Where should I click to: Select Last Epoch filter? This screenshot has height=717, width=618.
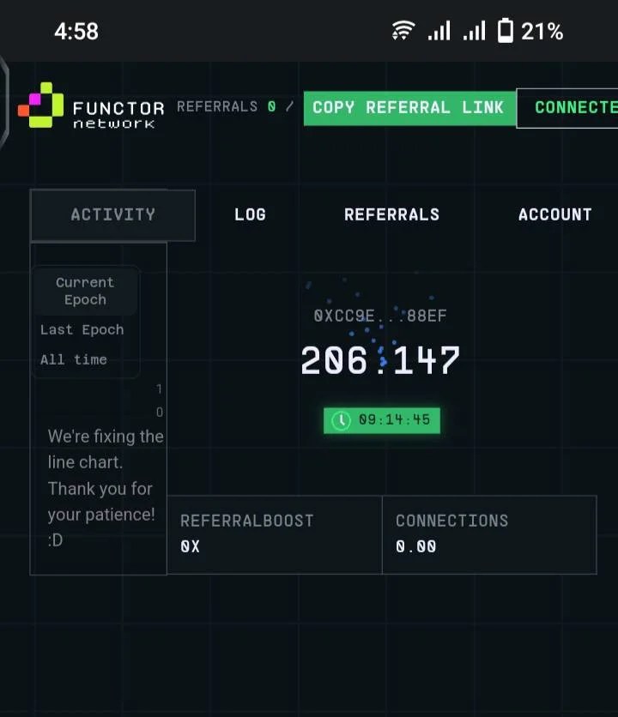tap(82, 329)
